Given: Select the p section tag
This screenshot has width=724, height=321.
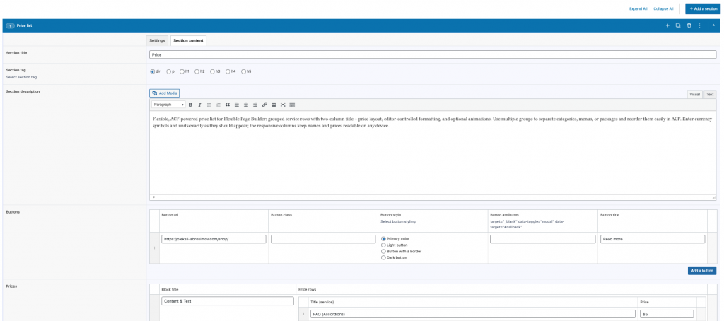Looking at the screenshot, I should (x=168, y=71).
